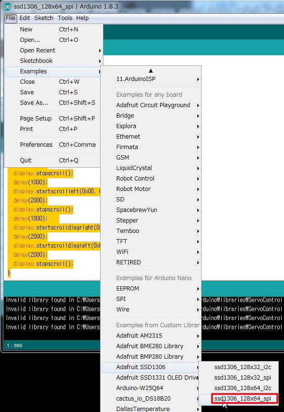Choose Close in the File menu
Viewport: 284px width, 412px height.
point(54,82)
